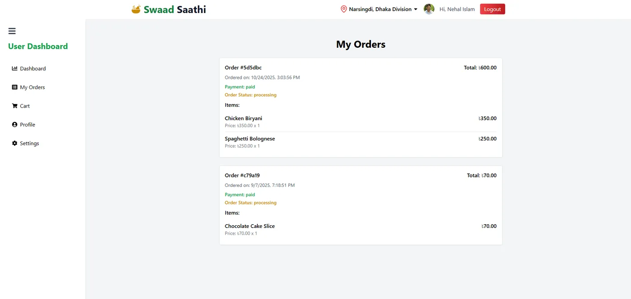The height and width of the screenshot is (299, 631).
Task: Click order date 10/24/2025, 3:03:56 PM
Action: pyautogui.click(x=262, y=77)
